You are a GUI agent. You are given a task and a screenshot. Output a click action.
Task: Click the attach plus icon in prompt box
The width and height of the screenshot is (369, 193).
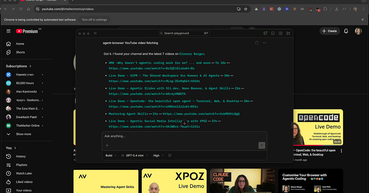point(107,145)
